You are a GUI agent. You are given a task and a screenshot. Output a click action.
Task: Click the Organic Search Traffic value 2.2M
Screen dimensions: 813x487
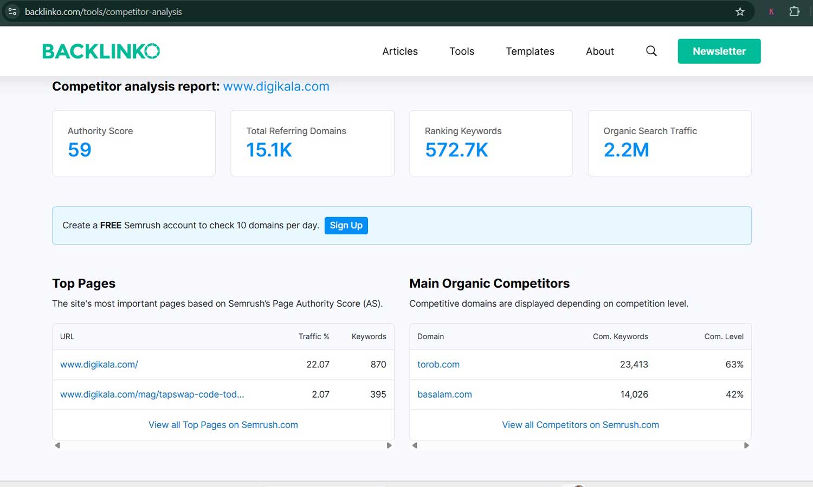pyautogui.click(x=627, y=150)
